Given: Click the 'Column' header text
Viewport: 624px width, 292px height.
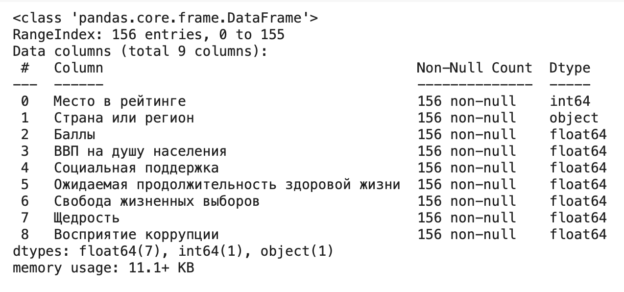Looking at the screenshot, I should (78, 68).
